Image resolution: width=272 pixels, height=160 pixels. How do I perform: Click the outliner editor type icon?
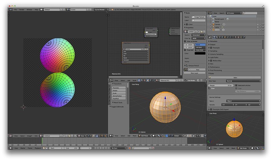pyautogui.click(x=210, y=13)
